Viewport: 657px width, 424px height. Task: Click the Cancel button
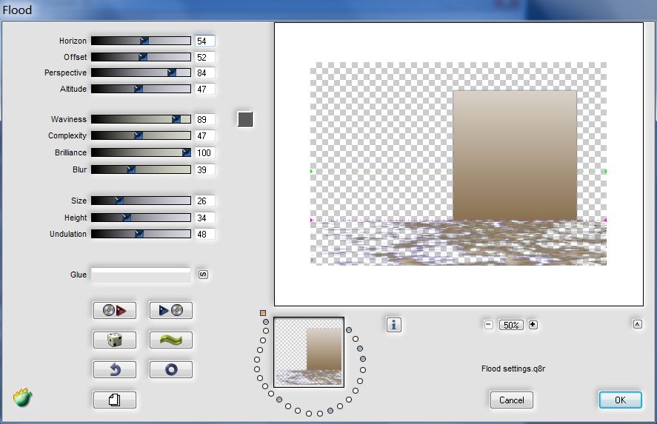tap(512, 400)
